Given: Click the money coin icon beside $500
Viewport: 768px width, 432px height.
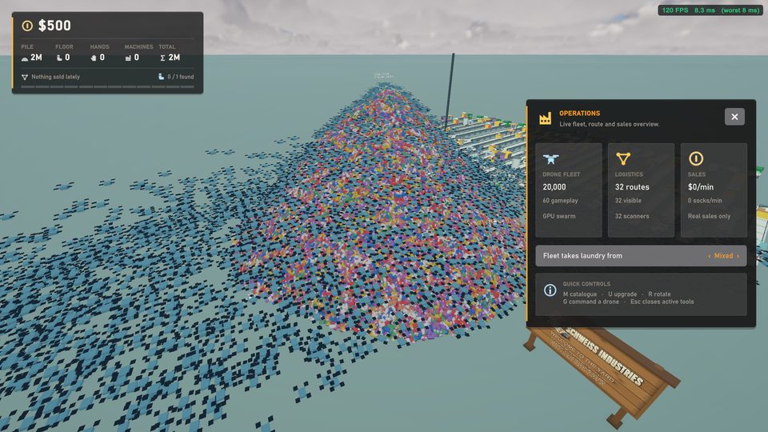Looking at the screenshot, I should [27, 26].
